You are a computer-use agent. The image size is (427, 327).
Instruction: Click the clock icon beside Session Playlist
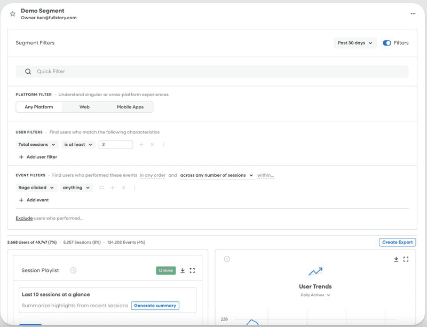tap(73, 270)
